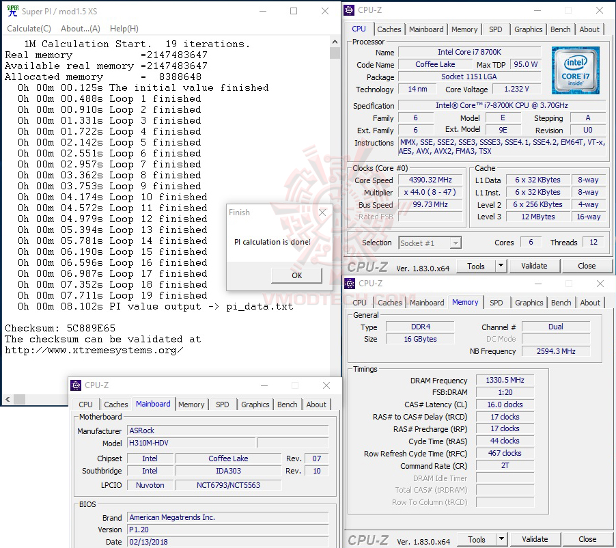The height and width of the screenshot is (548, 616).
Task: Select Bench tab in Memory CPU-Z window
Action: (561, 303)
